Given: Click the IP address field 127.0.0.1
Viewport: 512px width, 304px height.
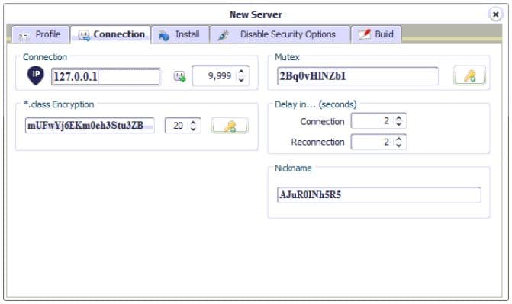Looking at the screenshot, I should 106,77.
